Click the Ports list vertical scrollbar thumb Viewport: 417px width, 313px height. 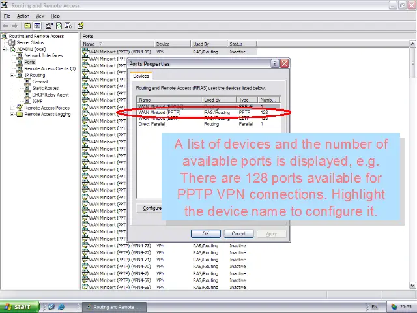[x=412, y=63]
